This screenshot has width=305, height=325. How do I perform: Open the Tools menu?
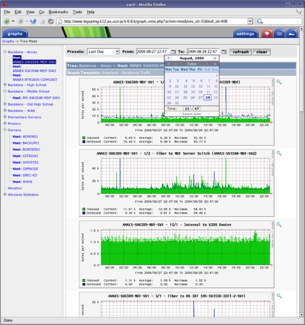click(77, 12)
